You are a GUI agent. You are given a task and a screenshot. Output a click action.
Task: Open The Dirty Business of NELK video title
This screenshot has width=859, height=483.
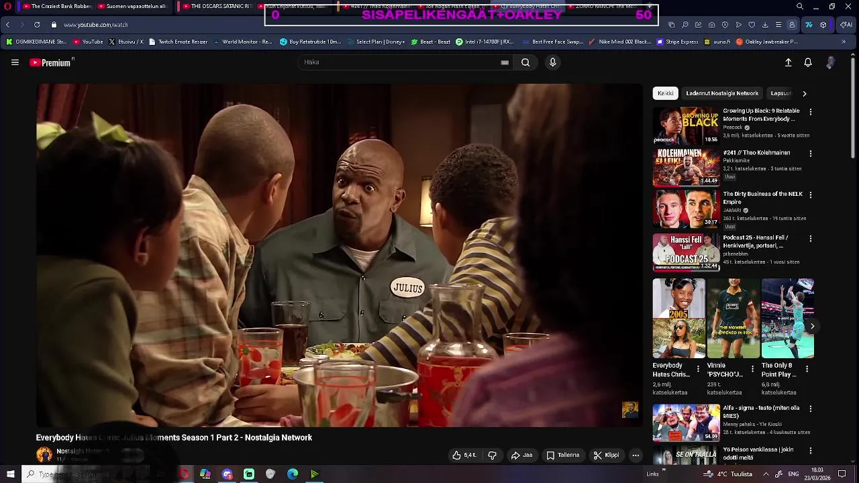[x=763, y=198]
